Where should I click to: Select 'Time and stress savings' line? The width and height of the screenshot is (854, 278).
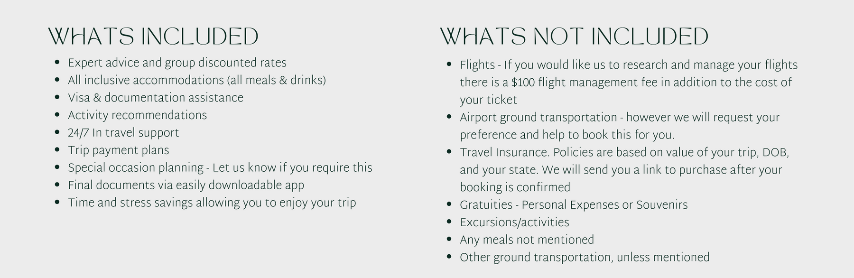pyautogui.click(x=212, y=203)
